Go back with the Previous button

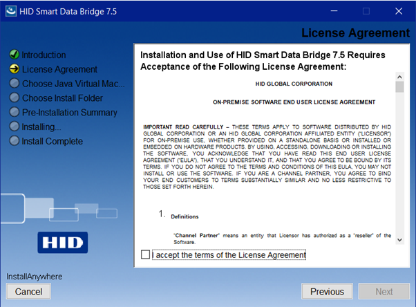click(x=327, y=292)
